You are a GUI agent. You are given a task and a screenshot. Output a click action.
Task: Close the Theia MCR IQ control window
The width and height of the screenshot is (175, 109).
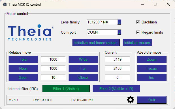[168, 4]
